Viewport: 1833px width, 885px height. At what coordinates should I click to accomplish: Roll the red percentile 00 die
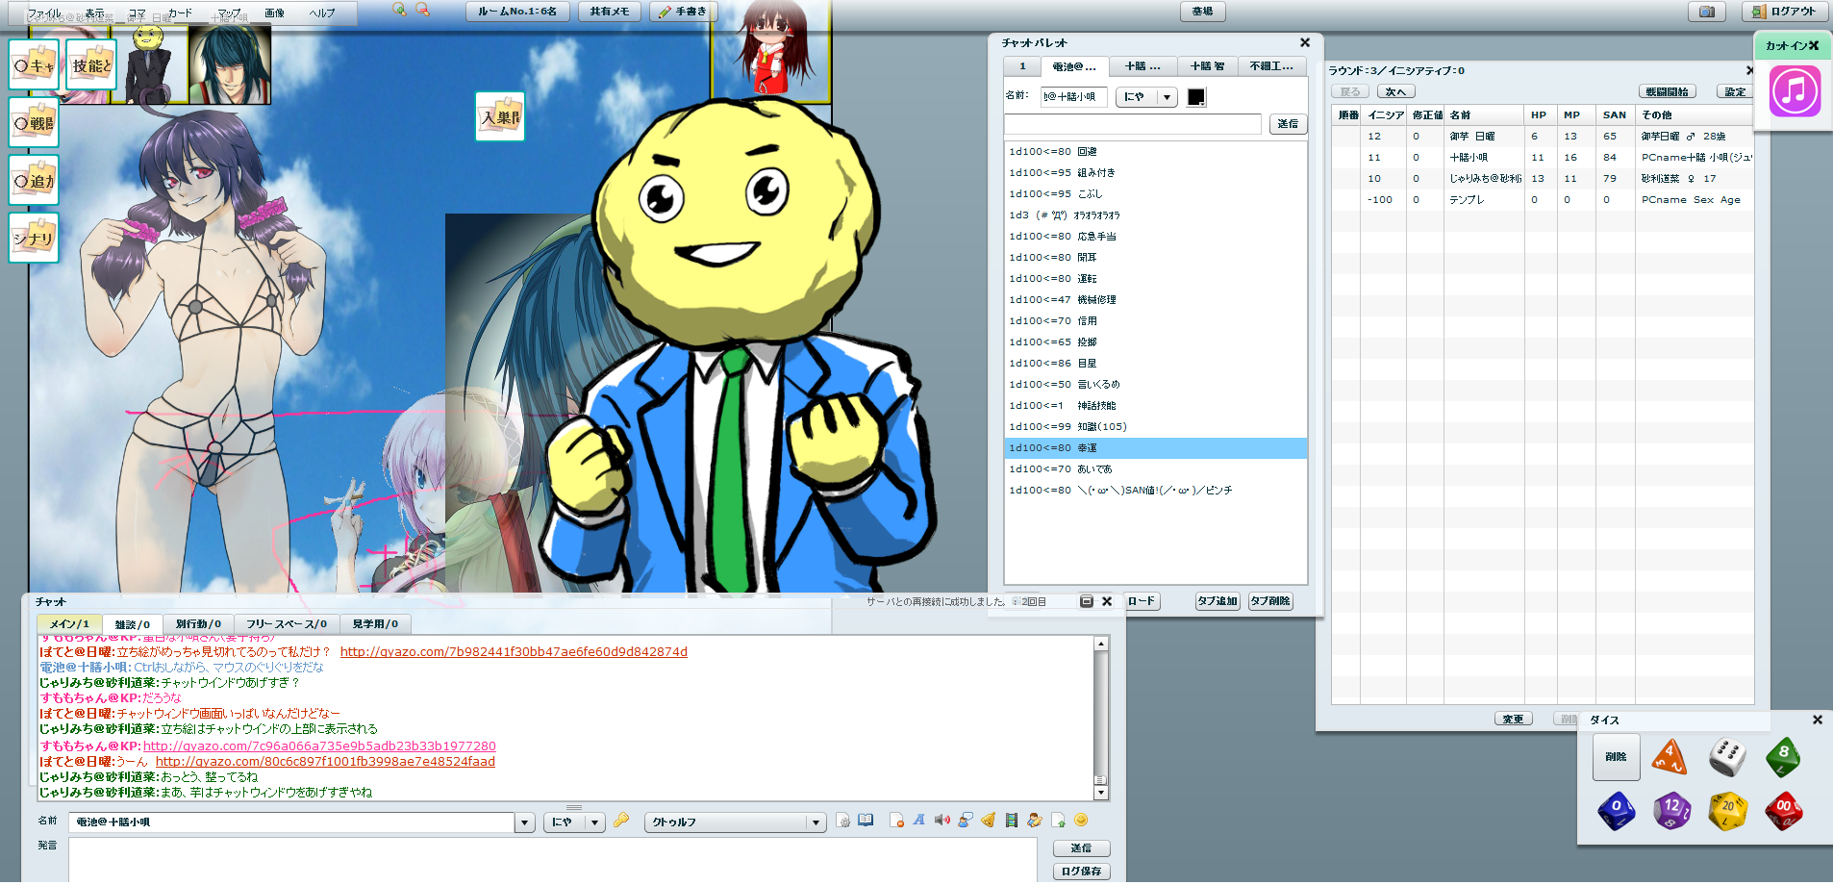pos(1784,810)
